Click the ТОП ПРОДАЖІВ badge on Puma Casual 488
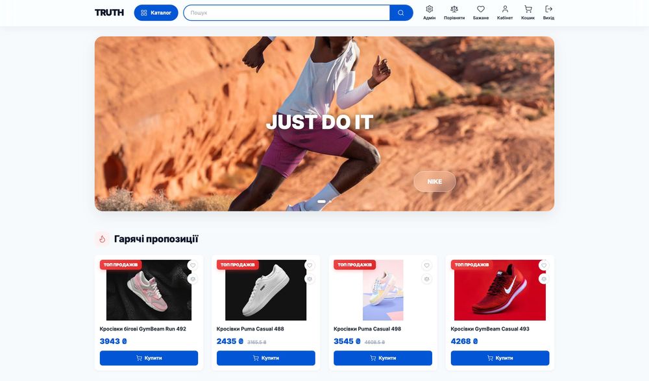This screenshot has height=381, width=649. coord(238,264)
